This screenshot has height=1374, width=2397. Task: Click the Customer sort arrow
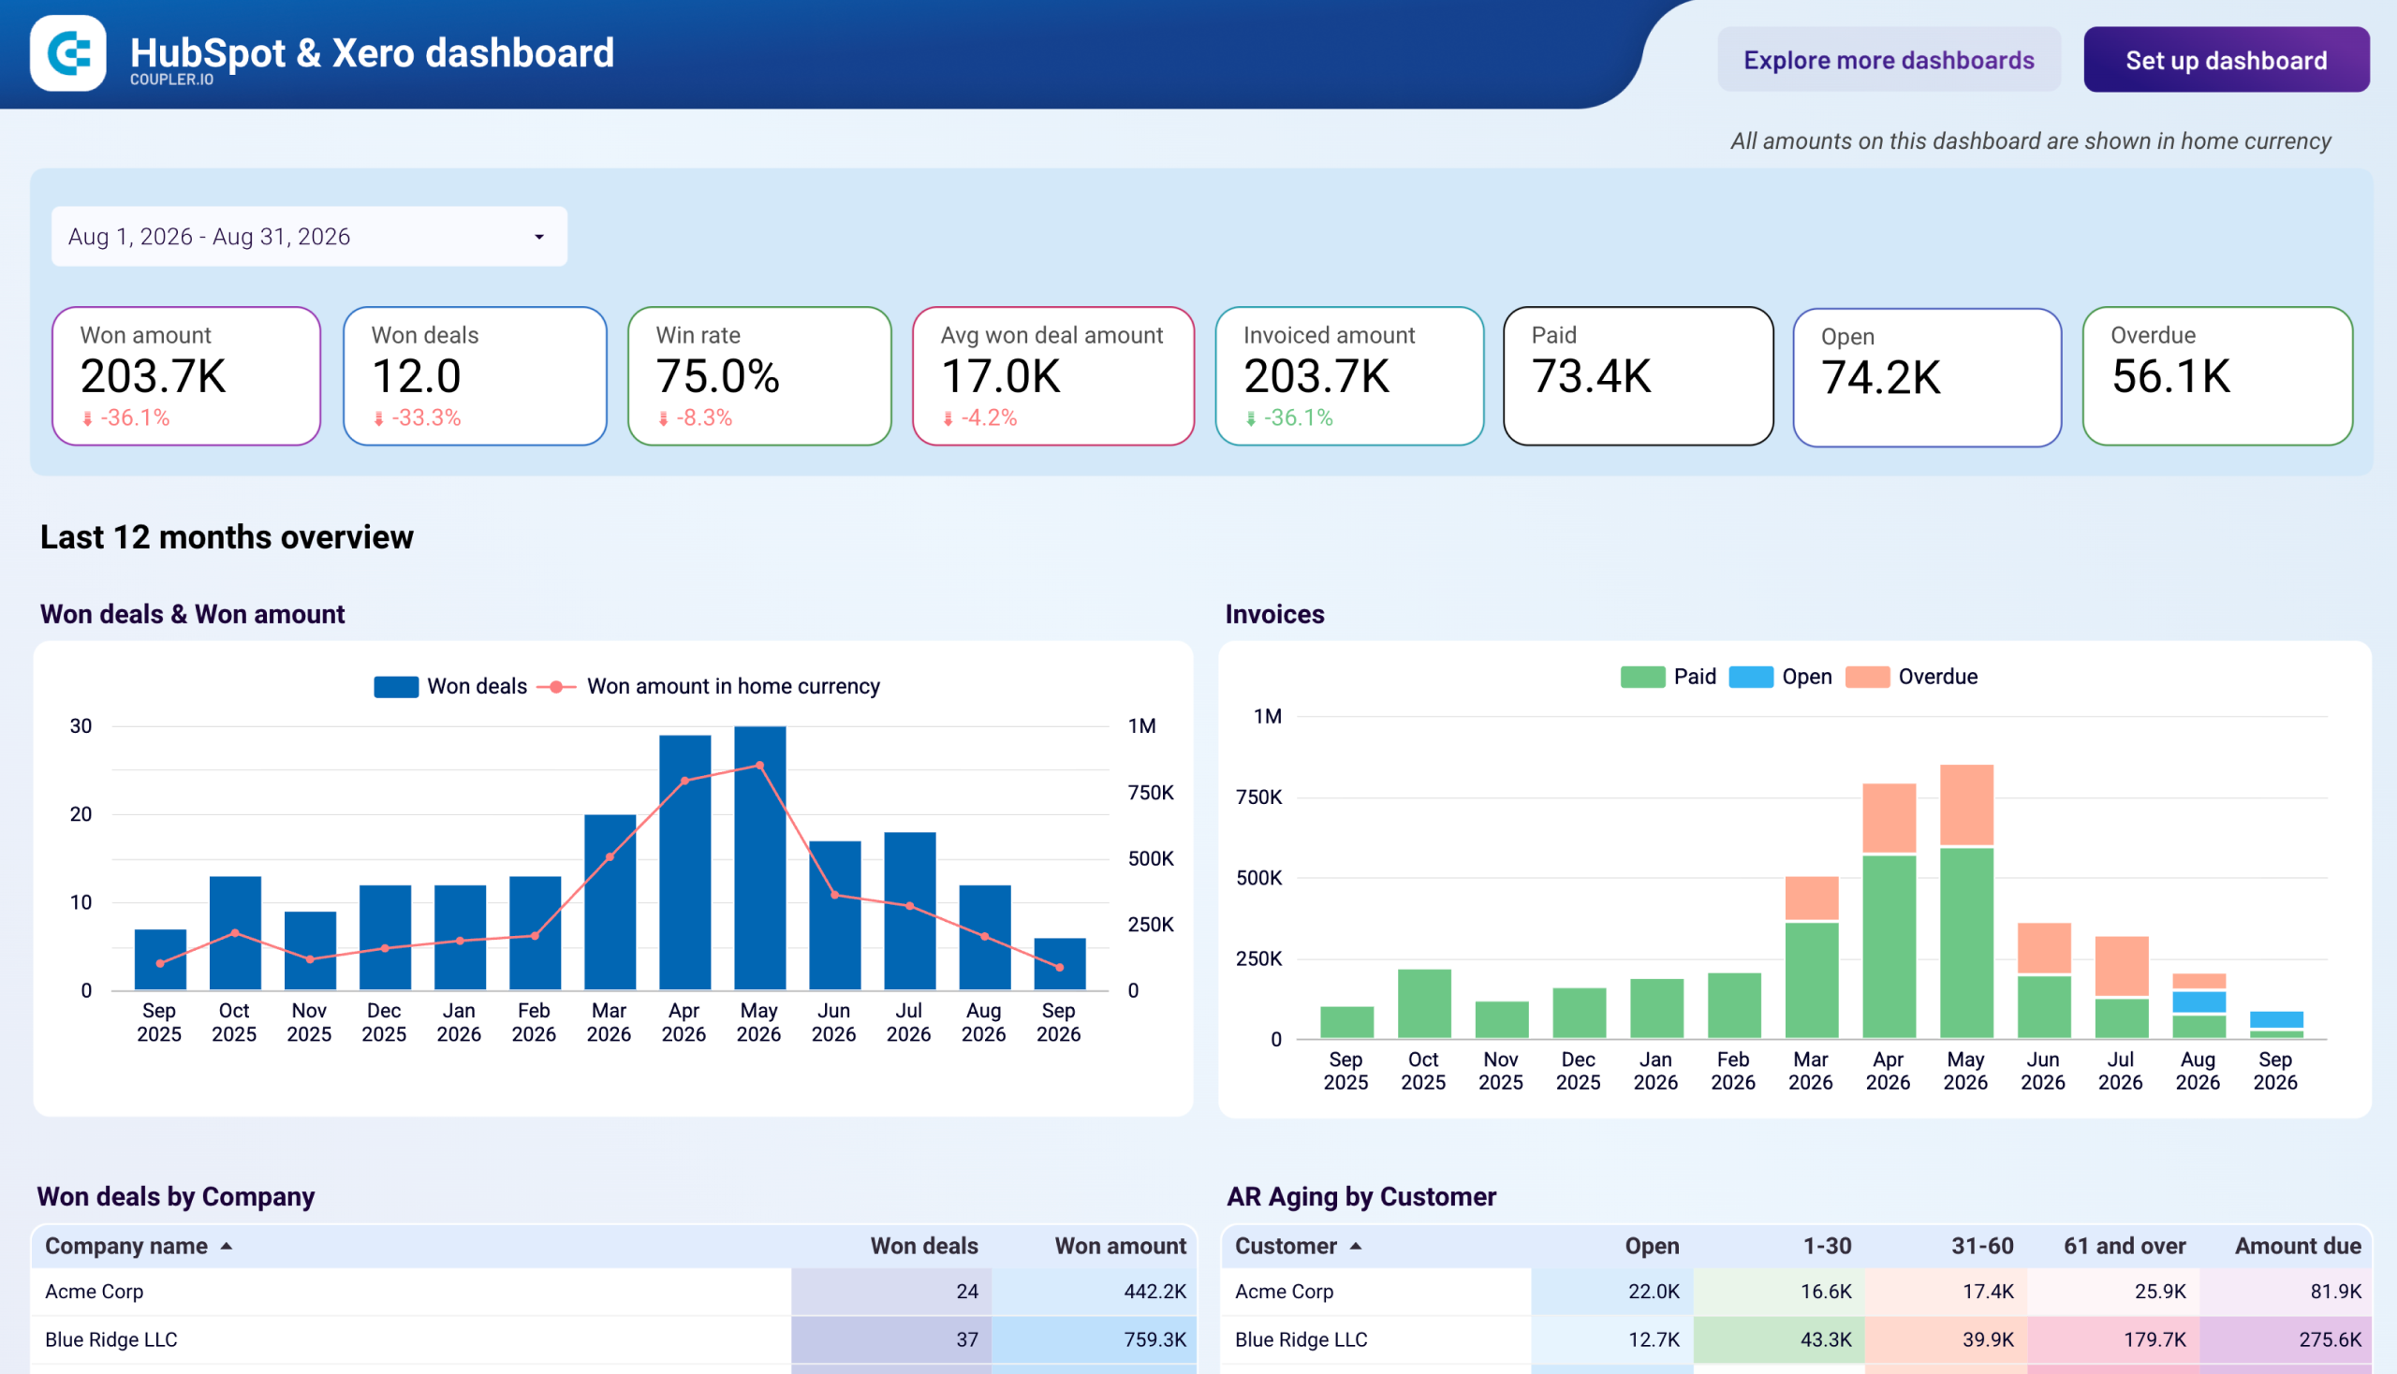point(1356,1246)
